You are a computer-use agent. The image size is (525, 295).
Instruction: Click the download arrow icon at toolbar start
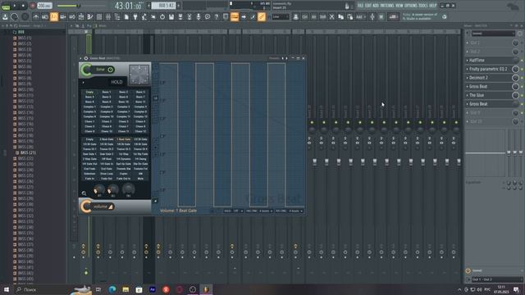[5, 16]
